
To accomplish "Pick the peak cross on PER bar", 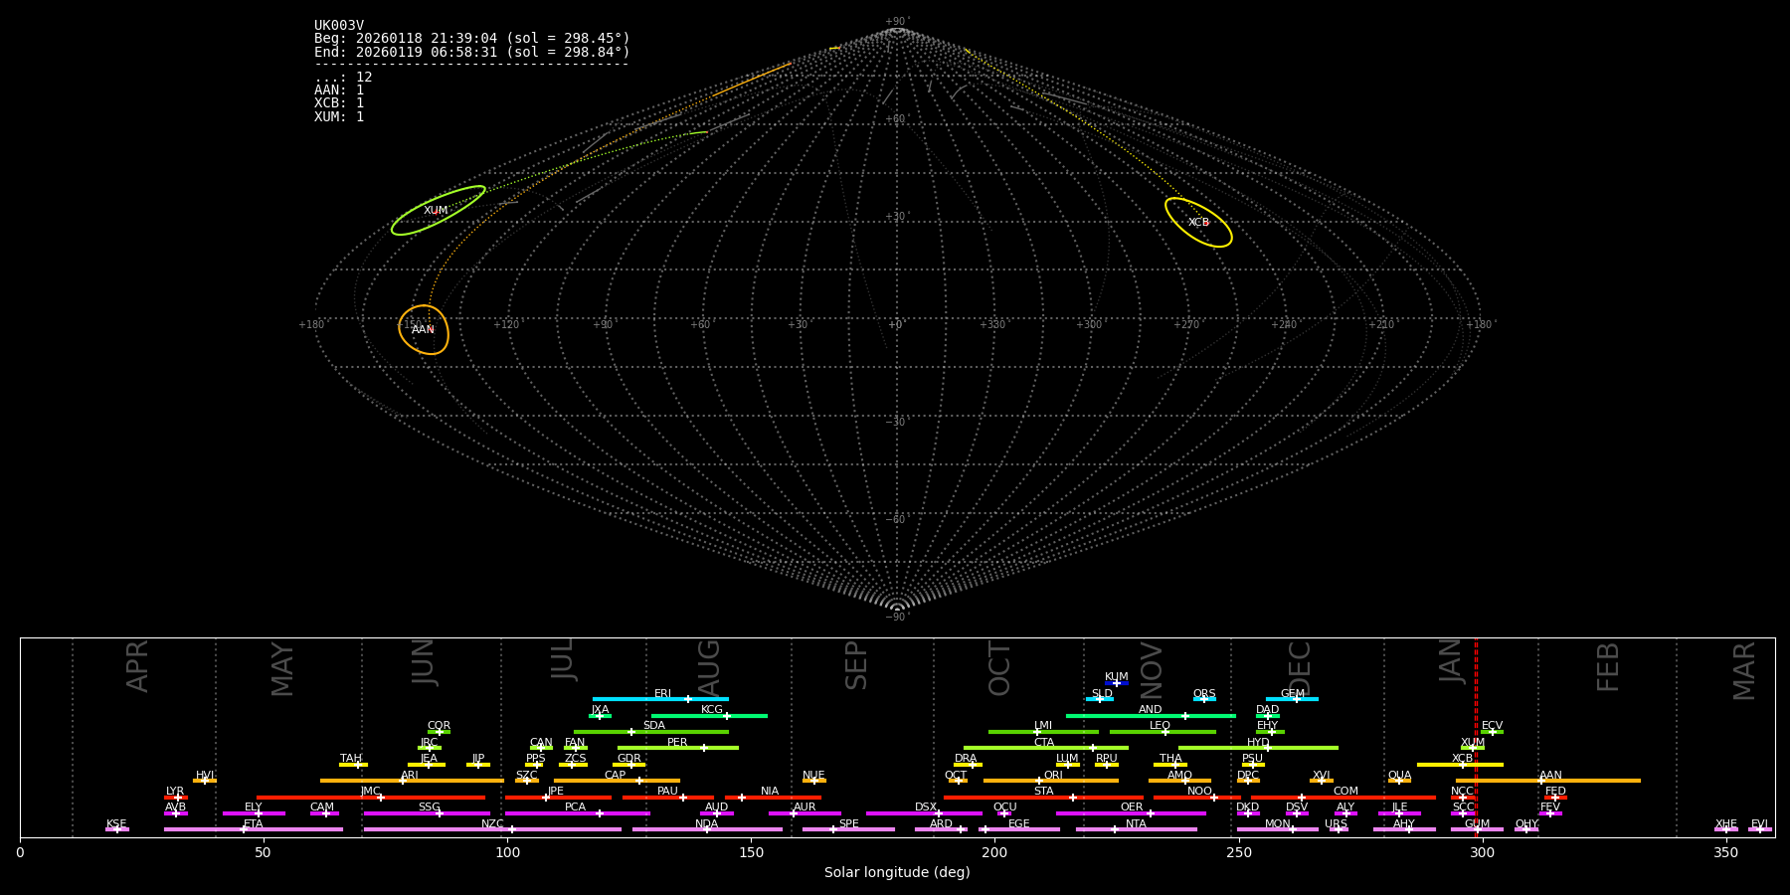I will 704,748.
